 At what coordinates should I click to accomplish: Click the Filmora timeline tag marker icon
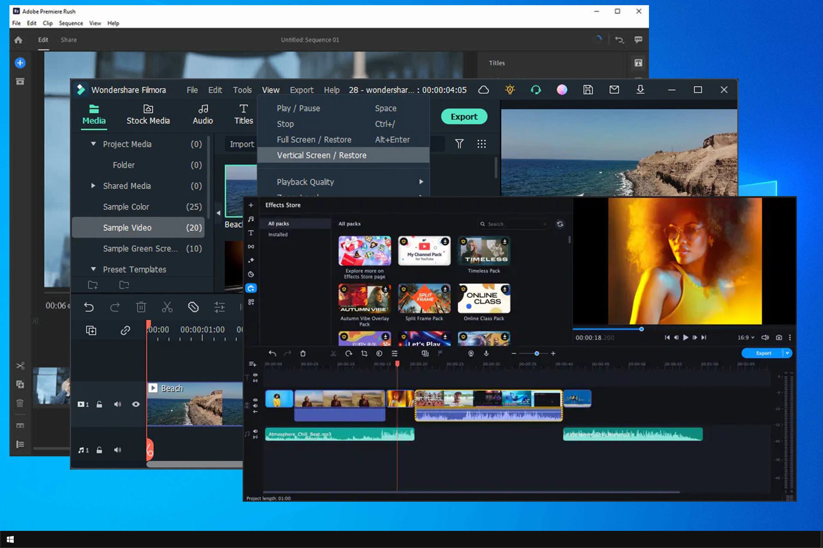[193, 307]
